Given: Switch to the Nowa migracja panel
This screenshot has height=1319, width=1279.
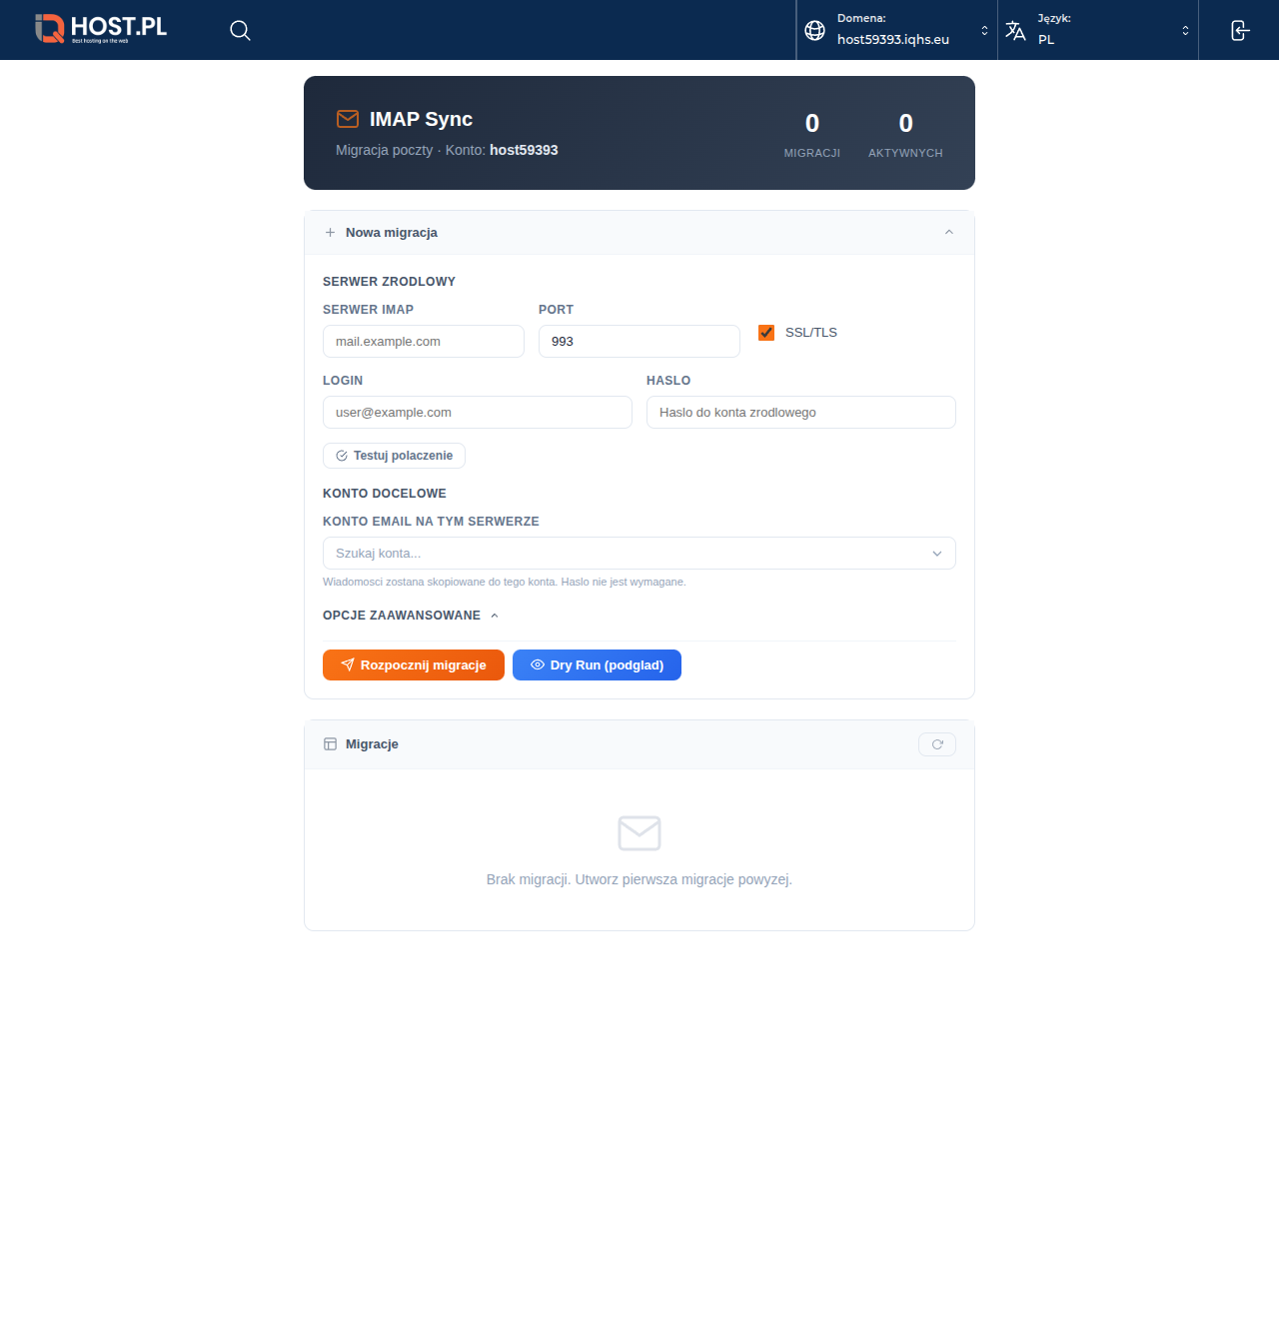Looking at the screenshot, I should pyautogui.click(x=391, y=232).
